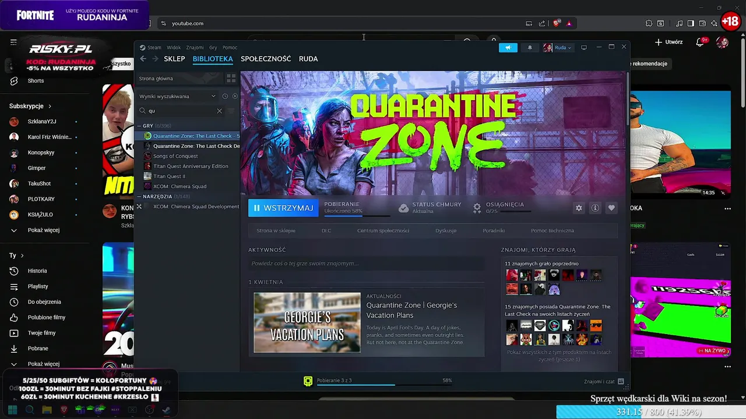Click Utwórz button on YouTube
This screenshot has width=746, height=419.
668,42
